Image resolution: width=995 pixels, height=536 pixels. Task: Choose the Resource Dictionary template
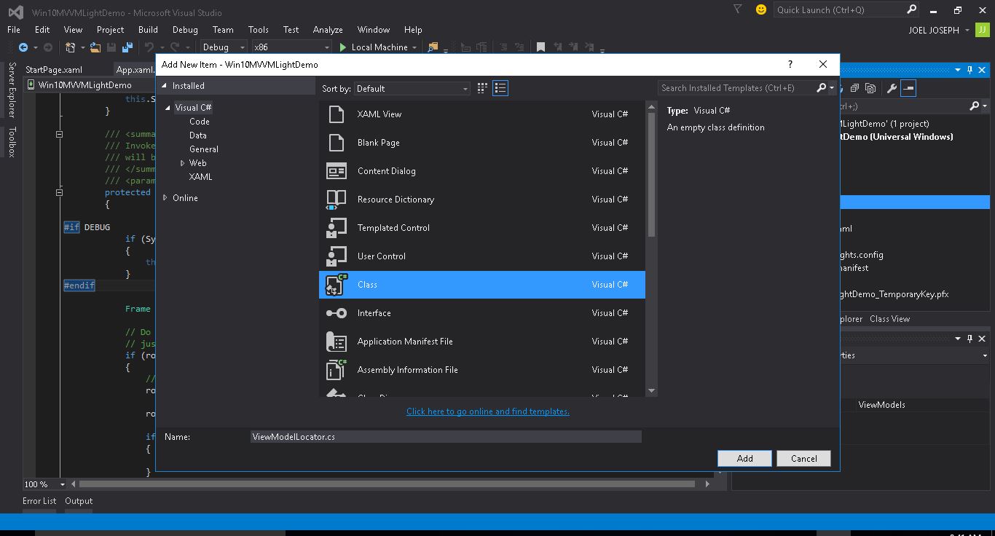point(481,200)
